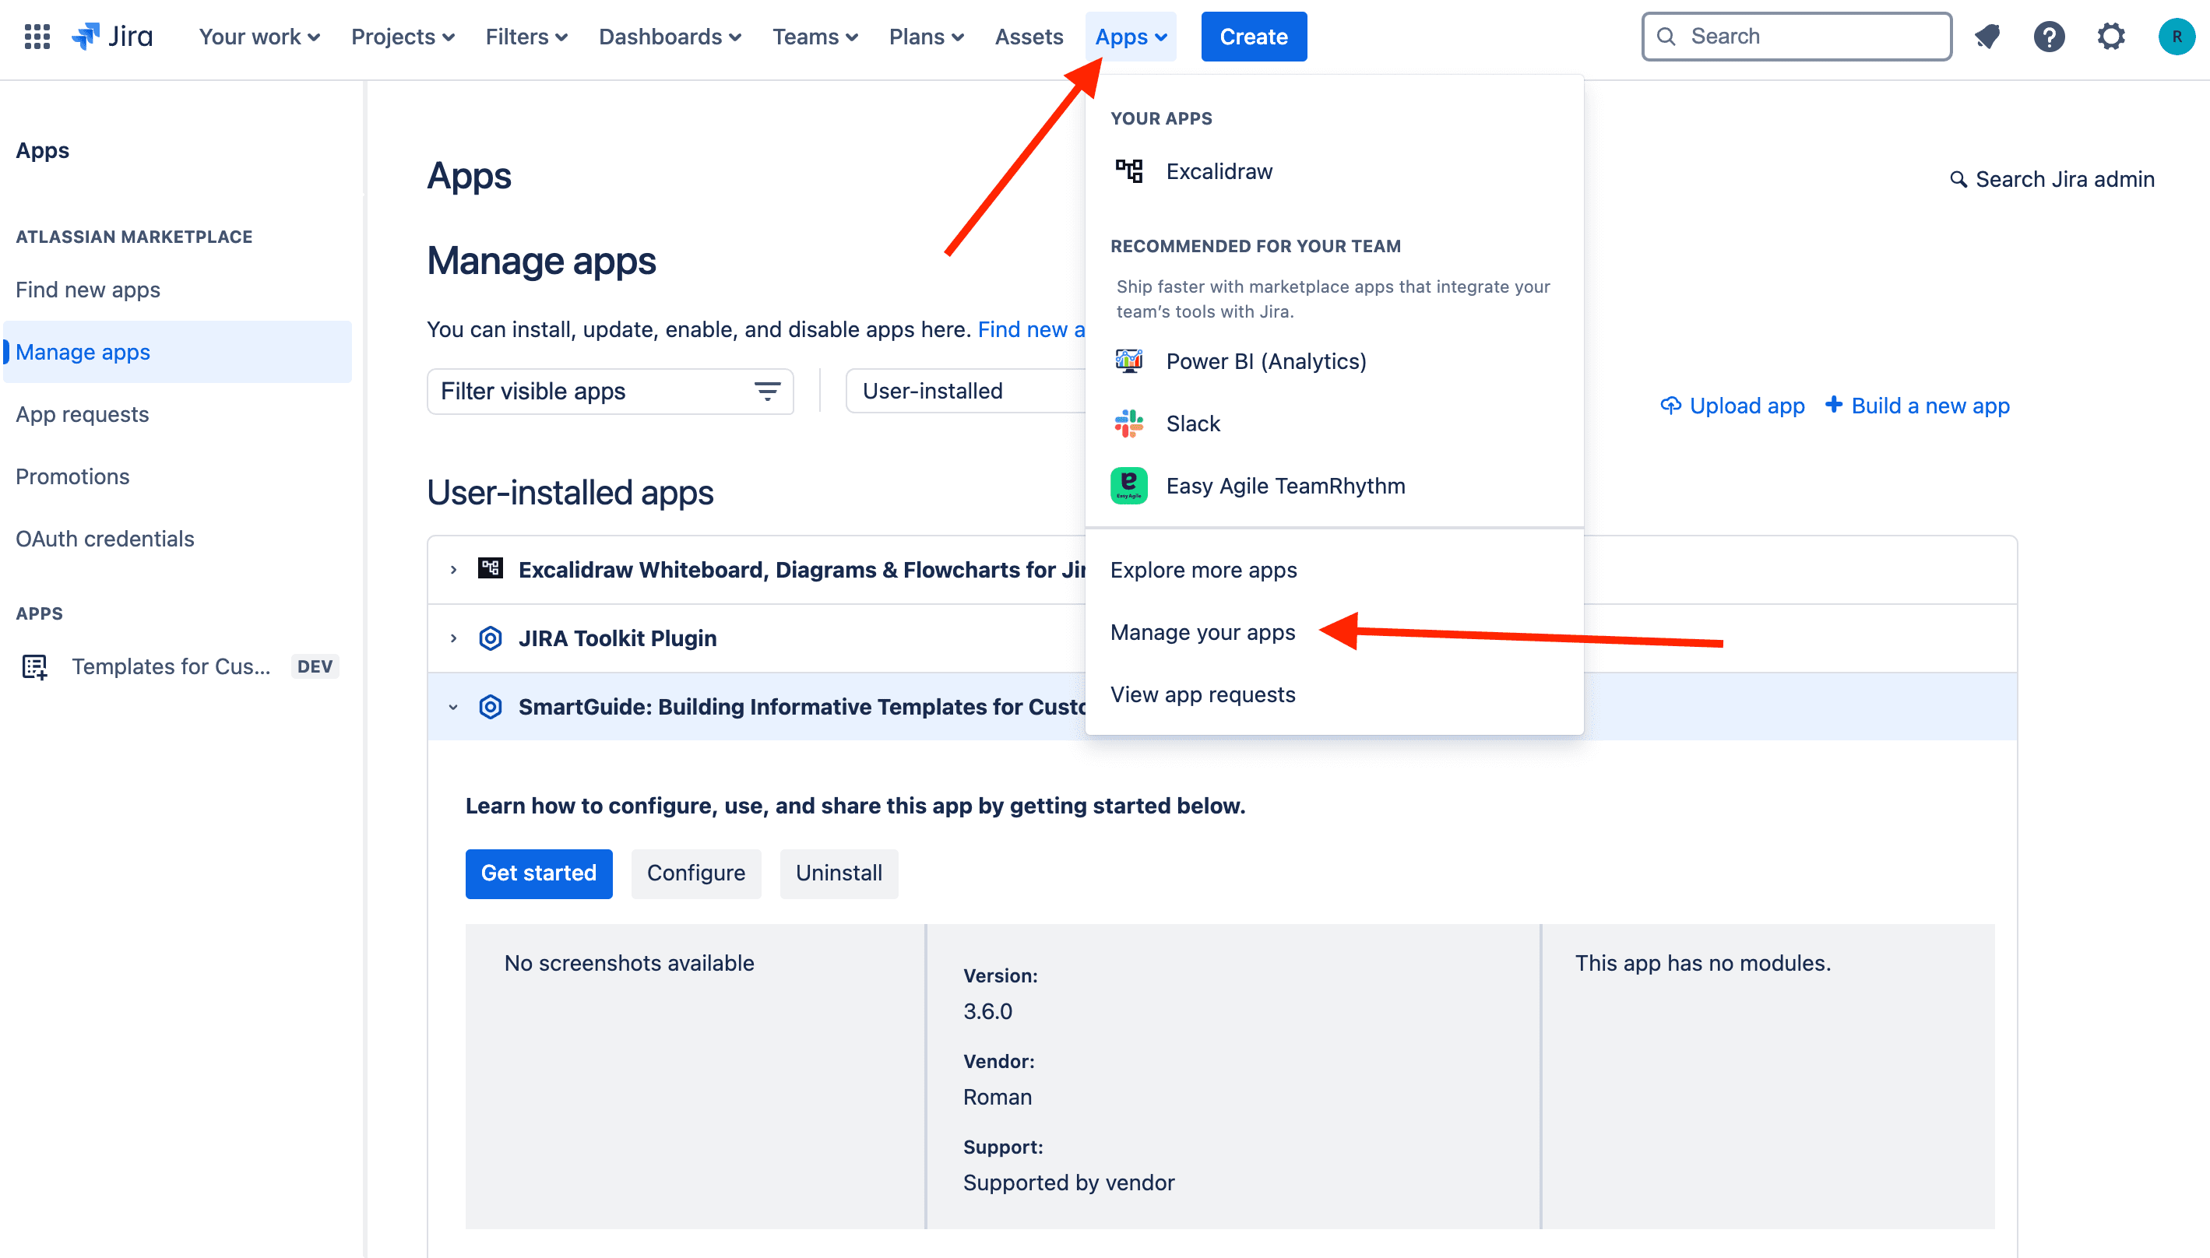Click the Search Jira admin magnifier icon
Screen dimensions: 2210x1258
point(1958,179)
